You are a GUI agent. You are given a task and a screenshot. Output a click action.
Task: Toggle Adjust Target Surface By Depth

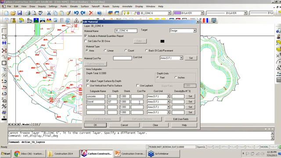coord(88,81)
